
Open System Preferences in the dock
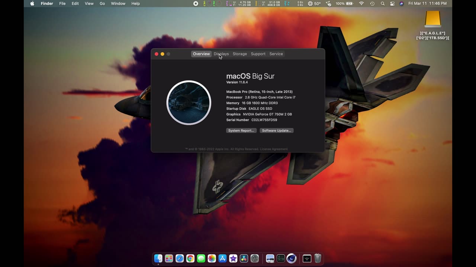255,258
